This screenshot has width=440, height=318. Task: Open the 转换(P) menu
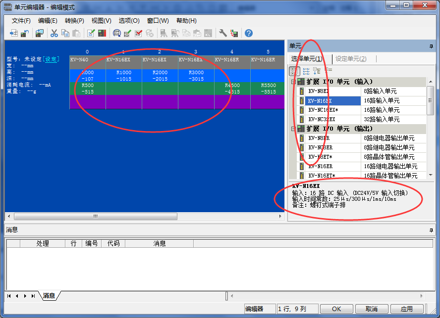pos(74,21)
